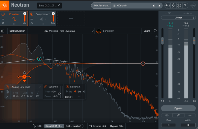Click the Width value field
The height and width of the screenshot is (129, 198).
pos(188,125)
